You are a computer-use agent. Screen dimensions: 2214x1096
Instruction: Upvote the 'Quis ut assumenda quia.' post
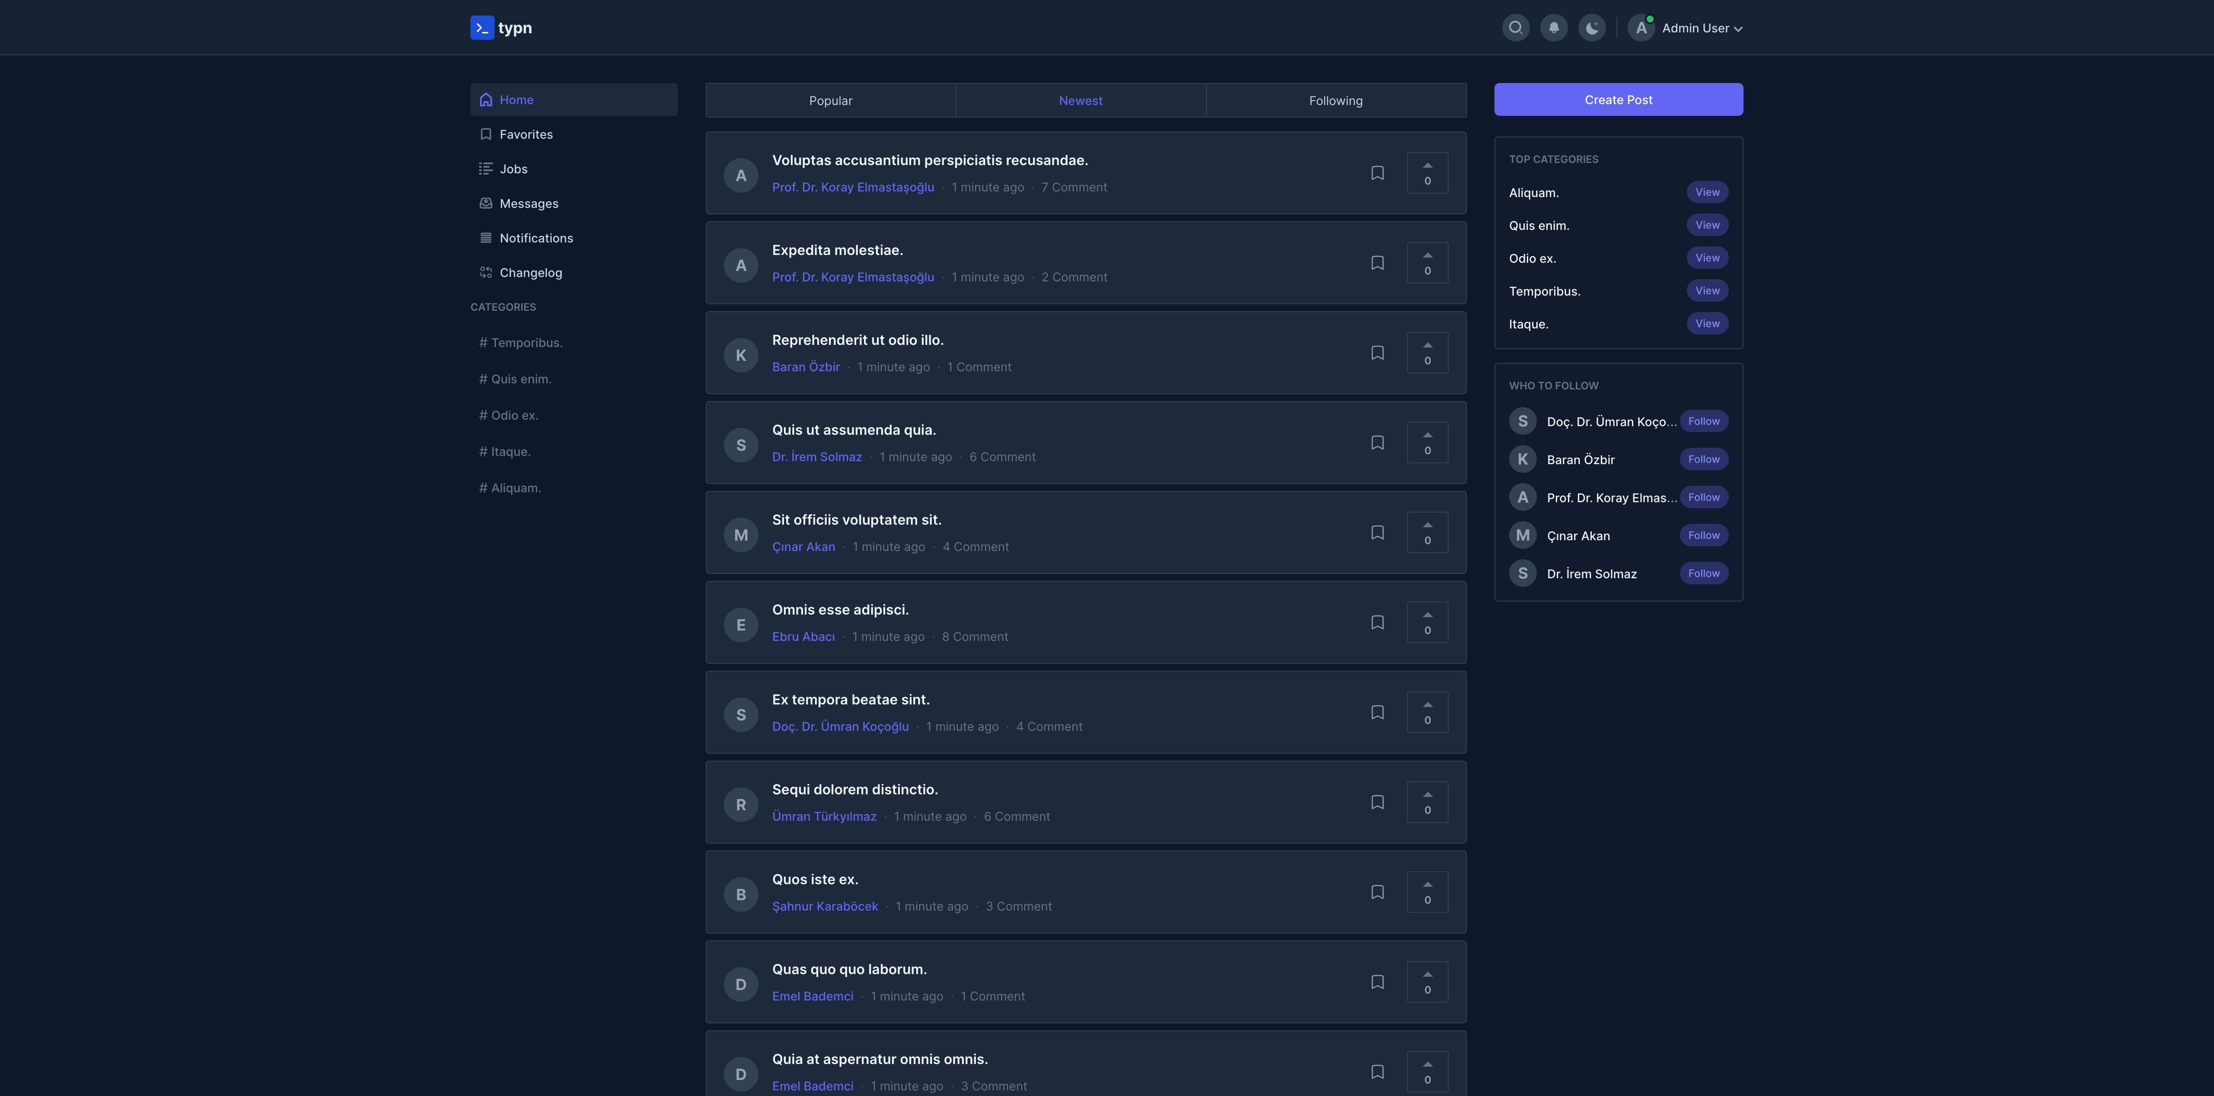(x=1427, y=443)
